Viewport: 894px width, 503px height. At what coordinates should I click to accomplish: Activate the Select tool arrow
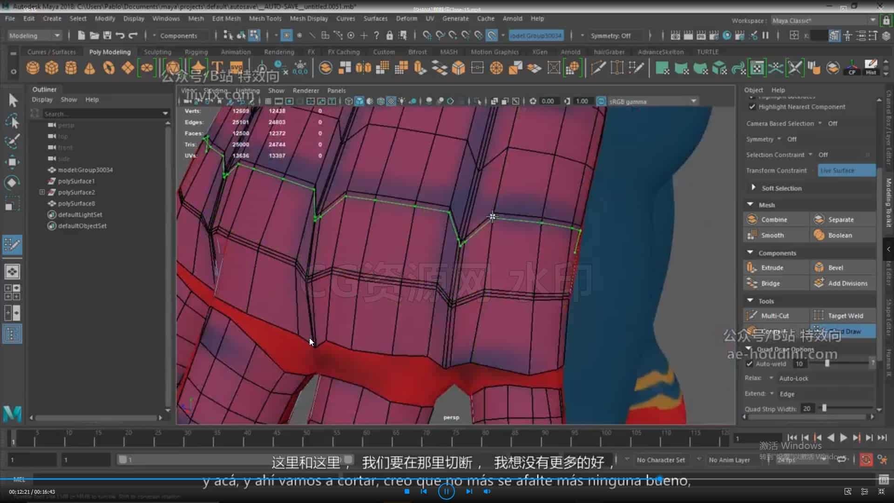pyautogui.click(x=13, y=101)
